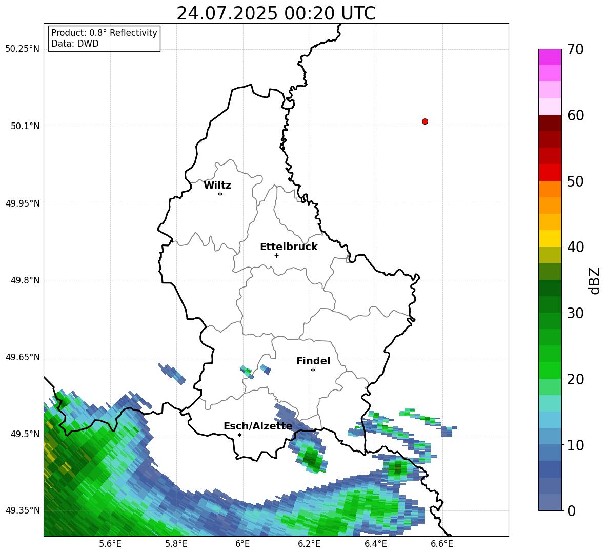The width and height of the screenshot is (607, 554).
Task: Click the 49.8°N latitude label
Action: point(25,280)
